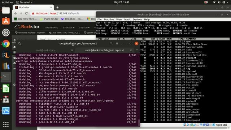Open the Help menu in VirtualBox
Viewport: 231px width, 130px height.
147,19
